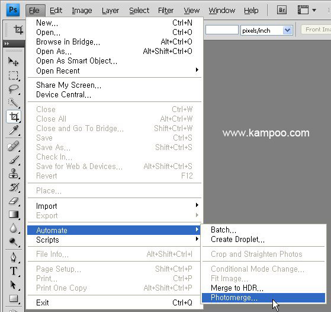Screen dimensions: 331x312
Task: Choose Merge to HDR...
Action: pyautogui.click(x=263, y=288)
